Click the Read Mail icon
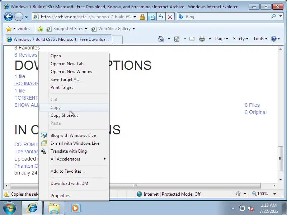 [x=192, y=39]
